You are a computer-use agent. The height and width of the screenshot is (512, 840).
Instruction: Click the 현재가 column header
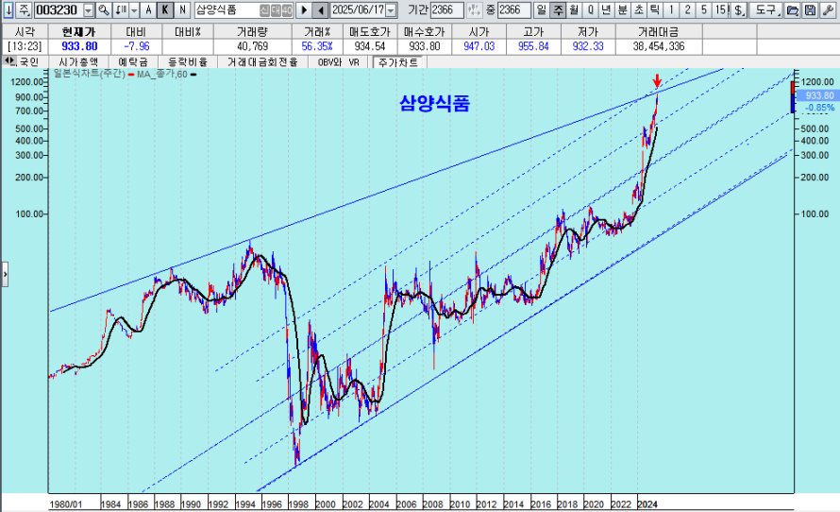pyautogui.click(x=78, y=31)
